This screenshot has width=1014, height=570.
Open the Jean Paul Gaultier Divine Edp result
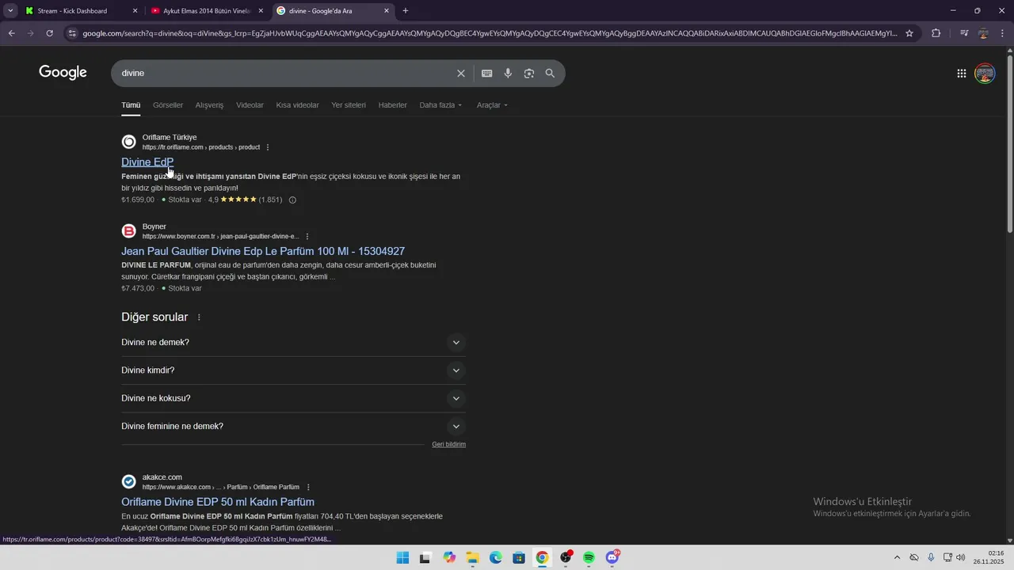(x=263, y=251)
